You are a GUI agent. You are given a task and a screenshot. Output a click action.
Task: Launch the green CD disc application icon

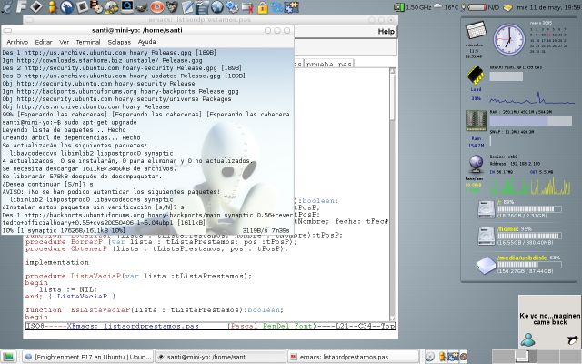click(x=111, y=6)
